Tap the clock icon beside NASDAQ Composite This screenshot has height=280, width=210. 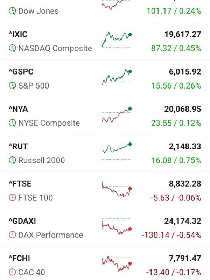pos(13,48)
